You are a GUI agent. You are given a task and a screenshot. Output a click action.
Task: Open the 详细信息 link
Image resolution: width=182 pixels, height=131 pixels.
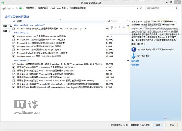(135, 61)
